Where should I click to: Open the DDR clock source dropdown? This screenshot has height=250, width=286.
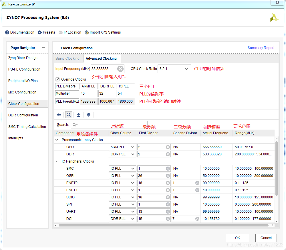coord(122,154)
